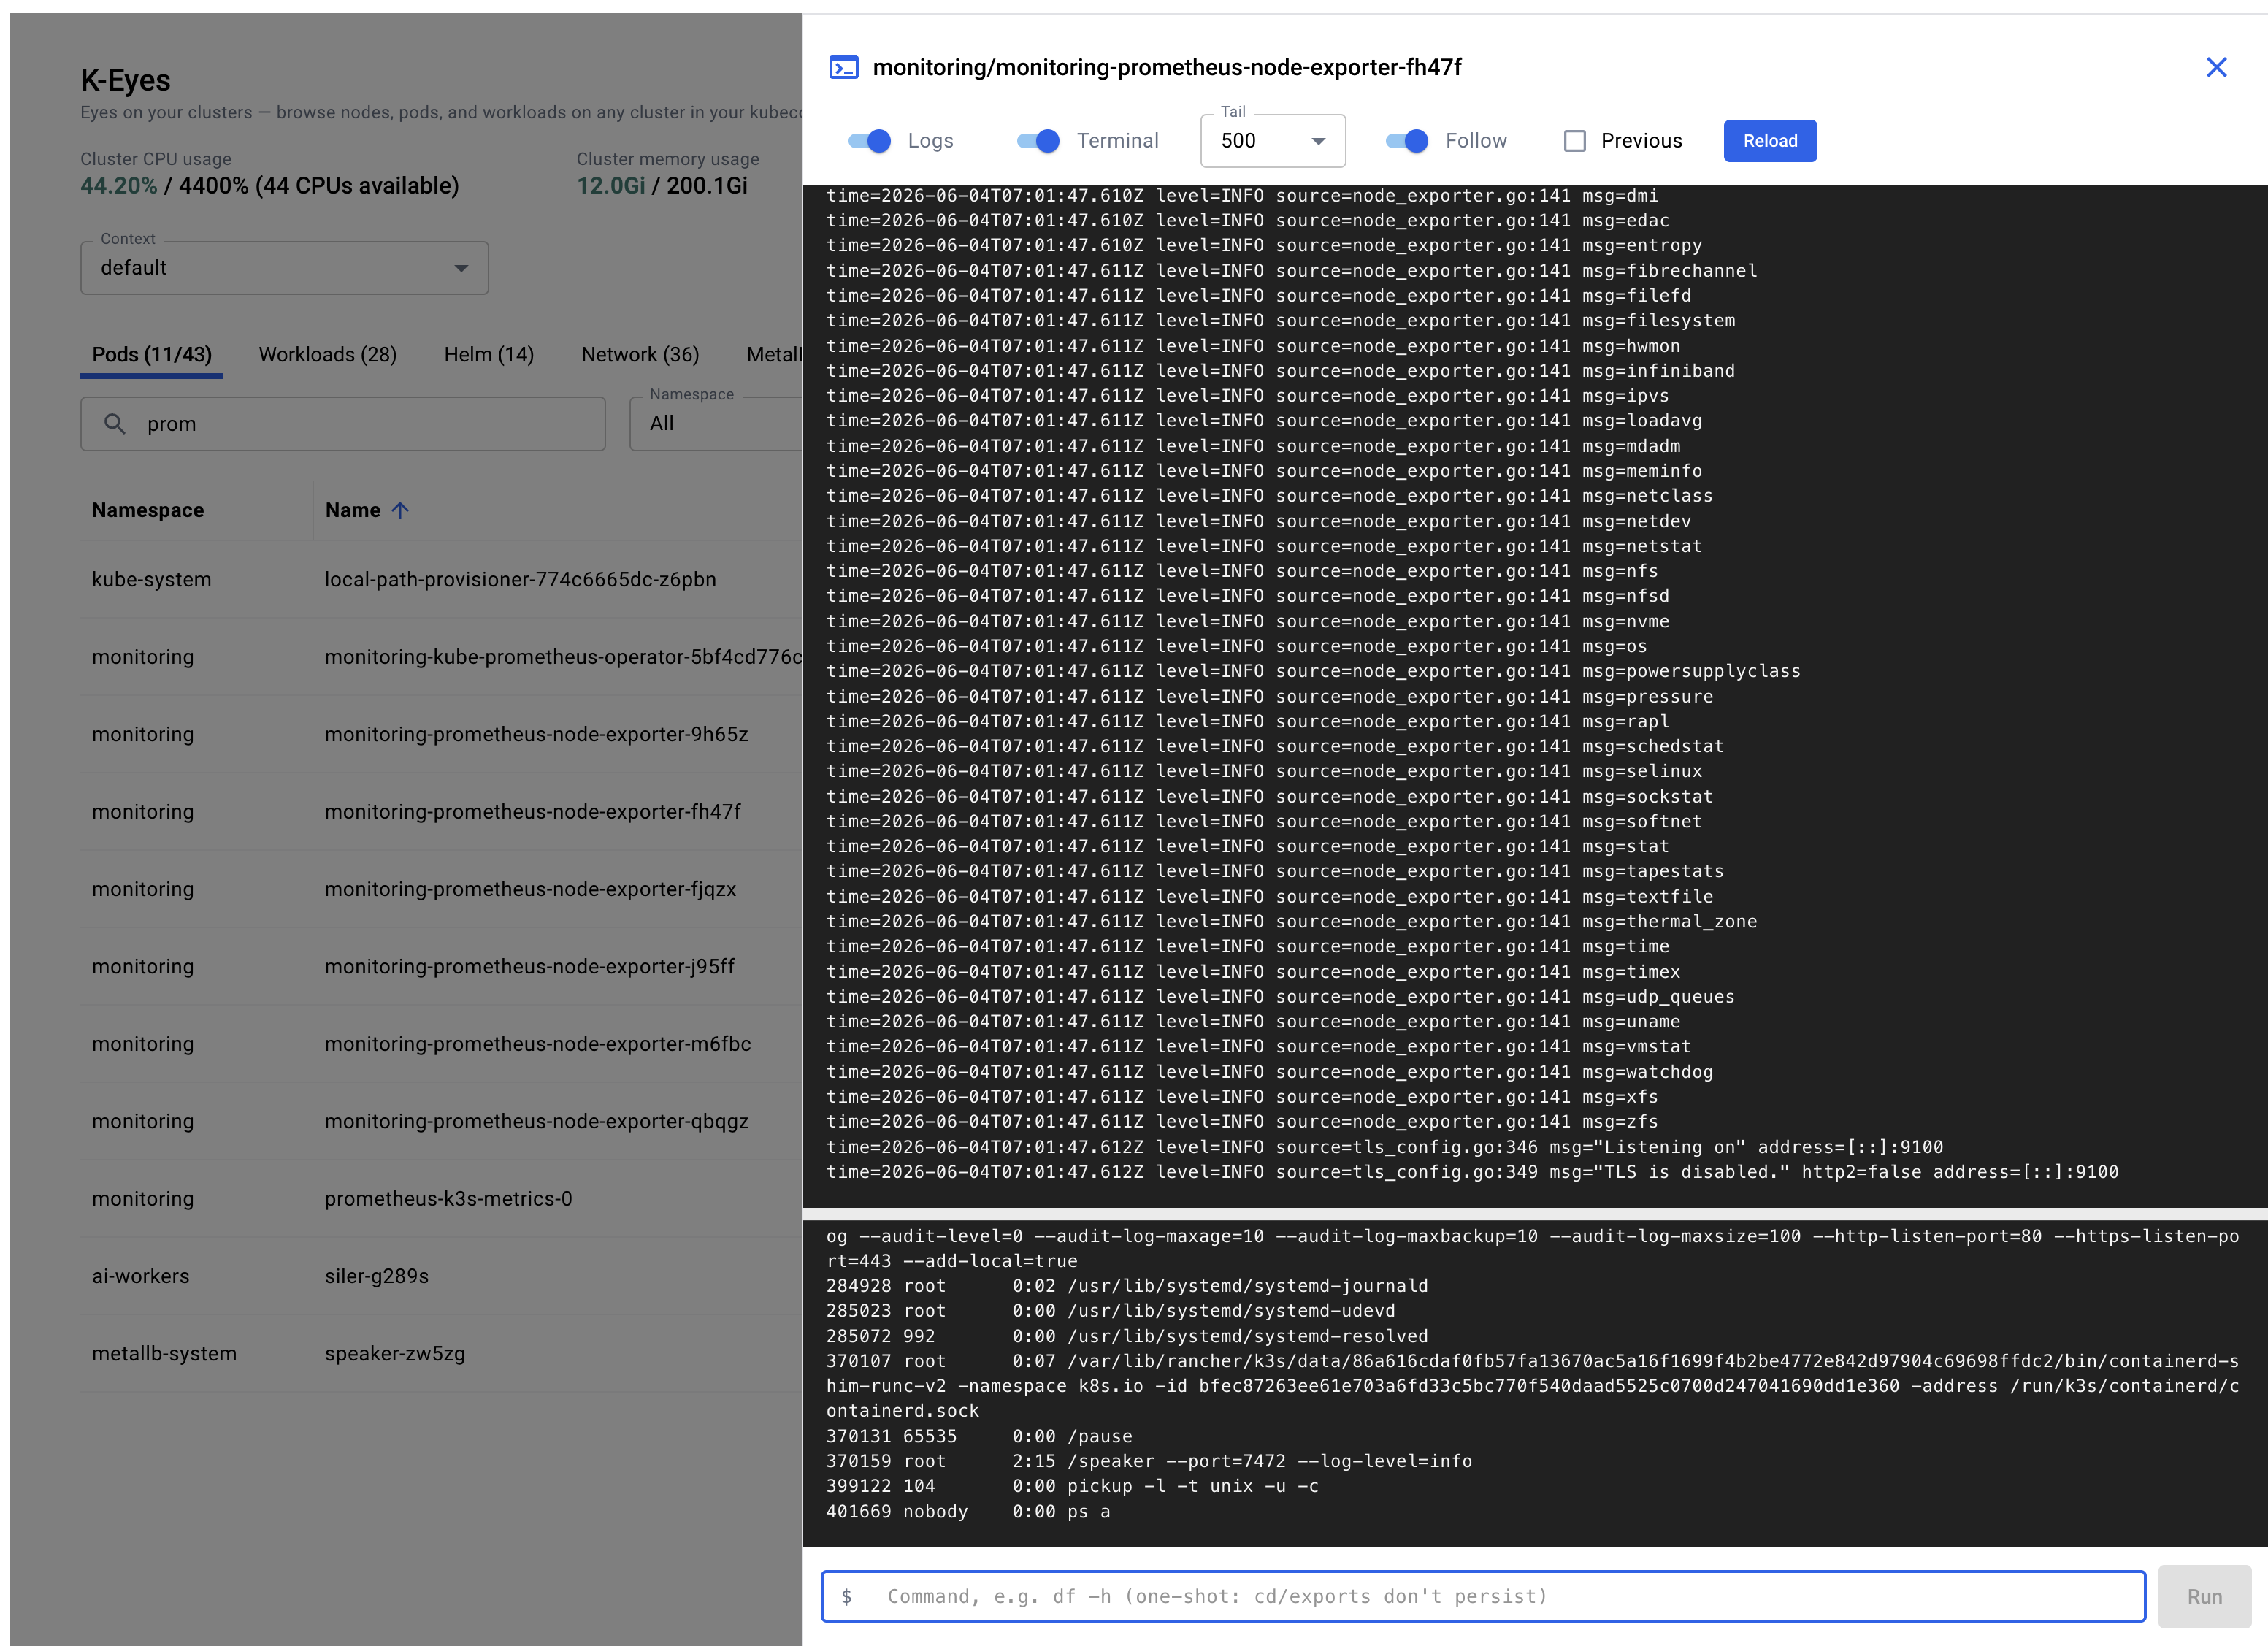Click the cluster CPU usage value 44.20%
This screenshot has width=2268, height=1646.
tap(119, 186)
